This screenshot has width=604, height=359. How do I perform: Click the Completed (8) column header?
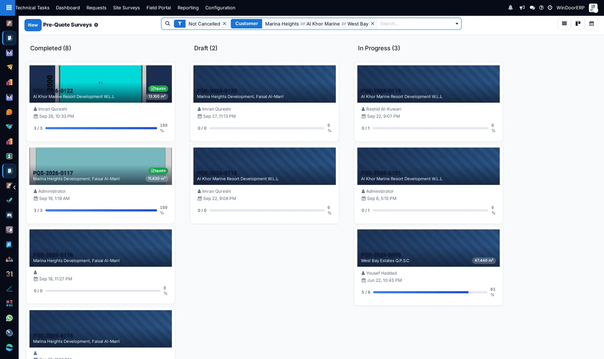coord(51,48)
